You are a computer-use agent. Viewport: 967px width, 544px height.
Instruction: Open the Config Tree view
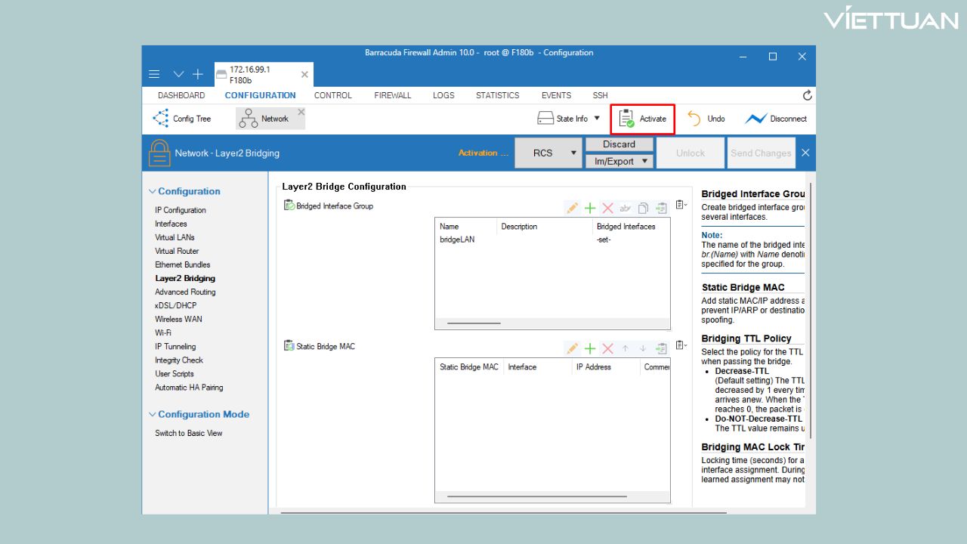pos(182,119)
